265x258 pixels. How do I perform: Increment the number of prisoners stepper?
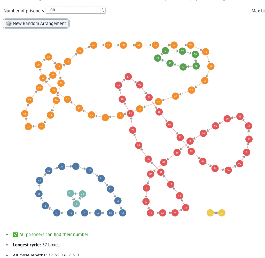103,9
